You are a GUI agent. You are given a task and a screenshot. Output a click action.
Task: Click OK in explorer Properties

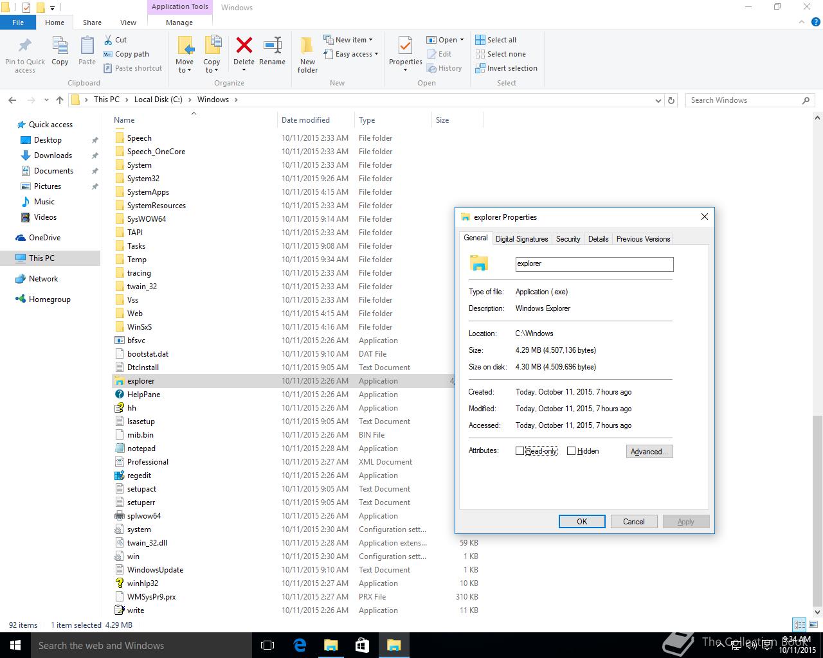[x=582, y=522]
